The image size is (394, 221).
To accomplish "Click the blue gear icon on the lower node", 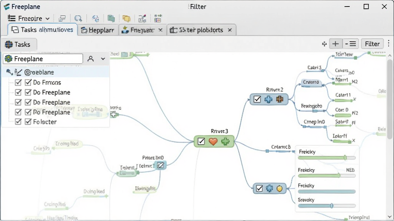I will (269, 188).
